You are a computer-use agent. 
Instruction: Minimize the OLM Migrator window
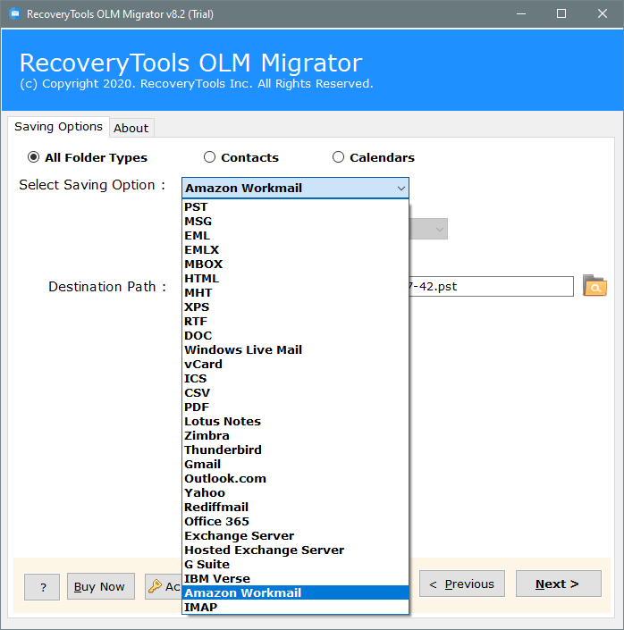tap(521, 14)
